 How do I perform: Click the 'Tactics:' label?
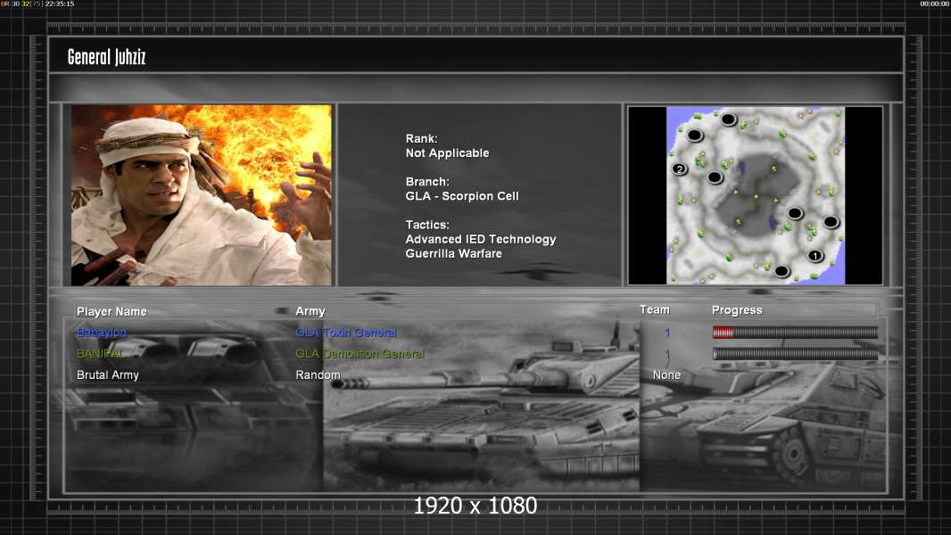pos(427,225)
